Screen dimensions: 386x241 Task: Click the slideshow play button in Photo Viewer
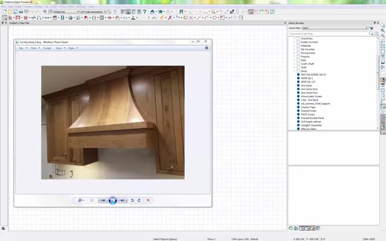[x=112, y=200]
